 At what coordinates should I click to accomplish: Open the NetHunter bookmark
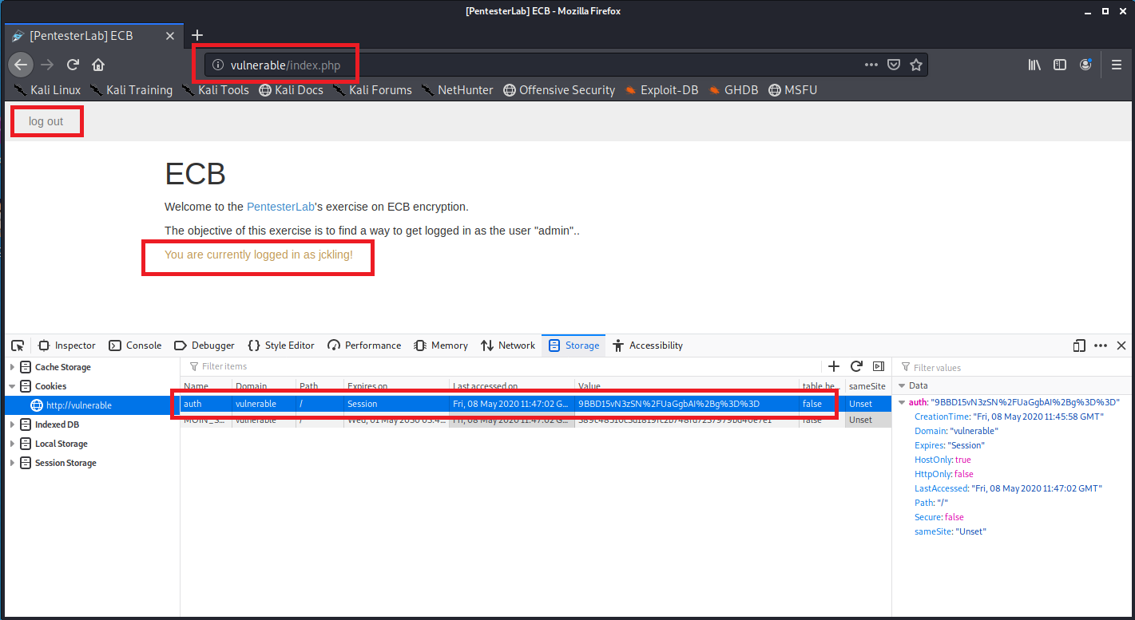coord(458,90)
